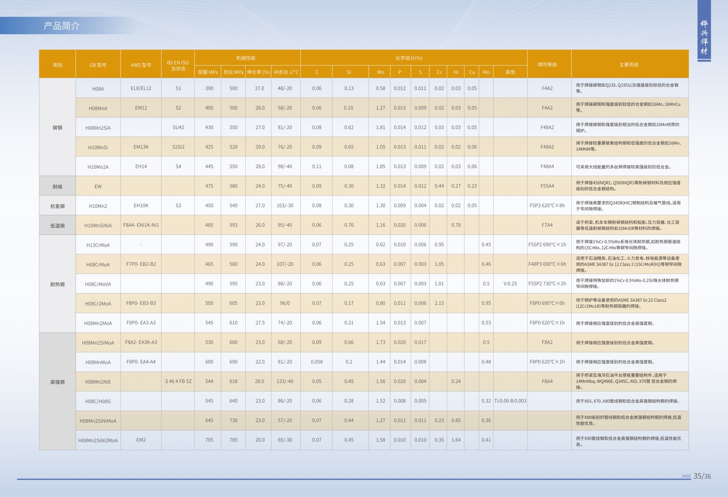The image size is (728, 497).
Task: Click the 焊剂等级 column header
Action: [x=547, y=65]
